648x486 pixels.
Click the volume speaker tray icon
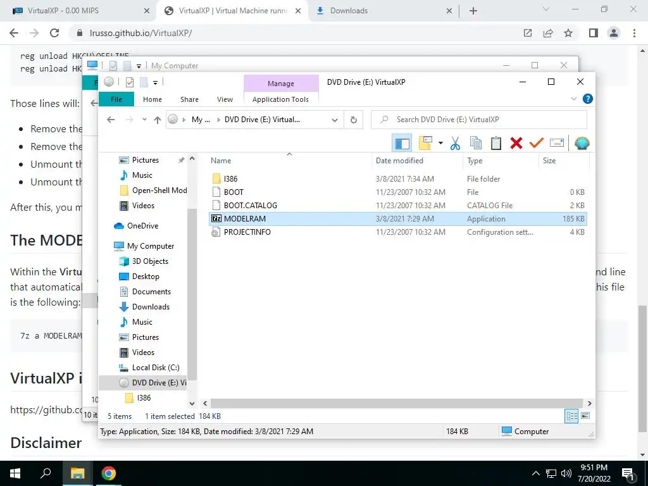pos(566,473)
